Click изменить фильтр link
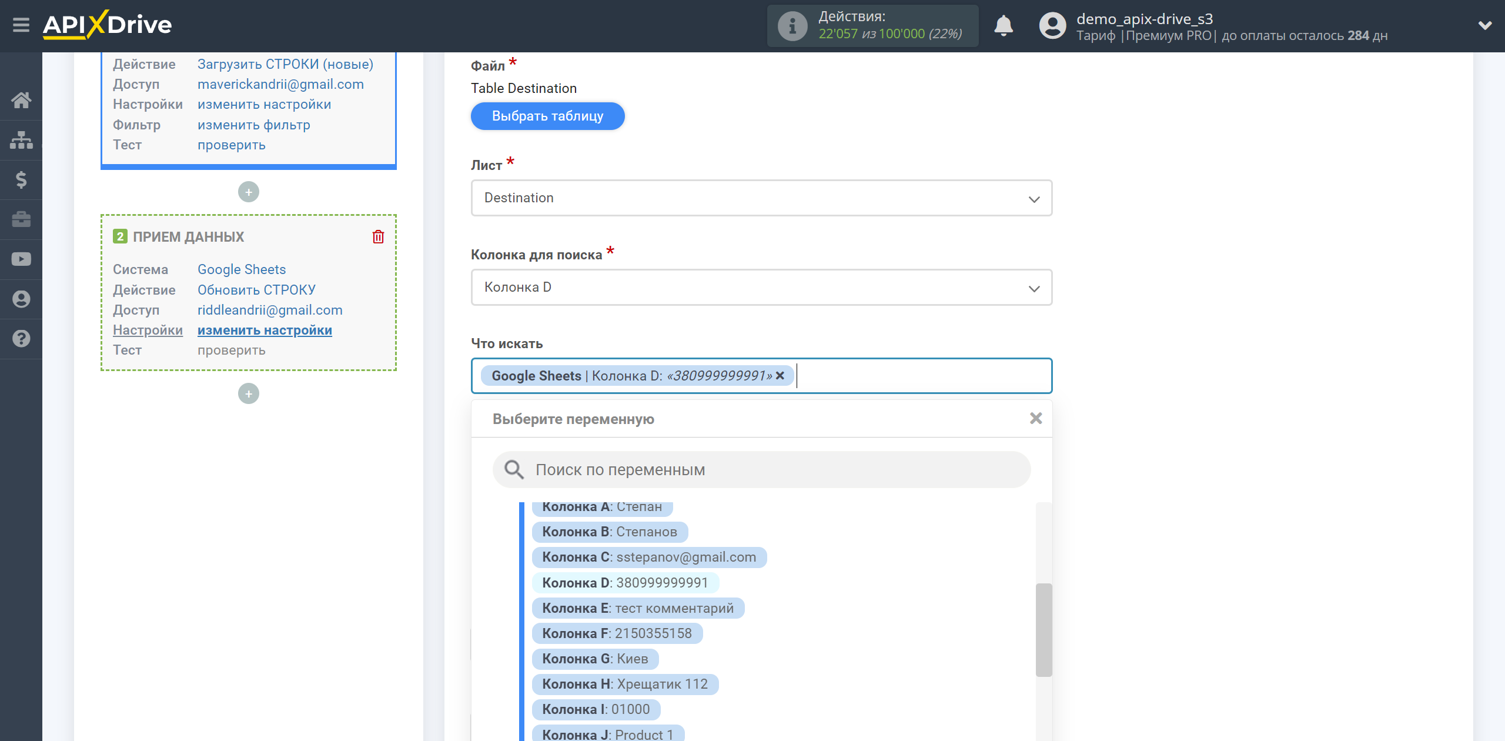1505x741 pixels. pos(253,125)
